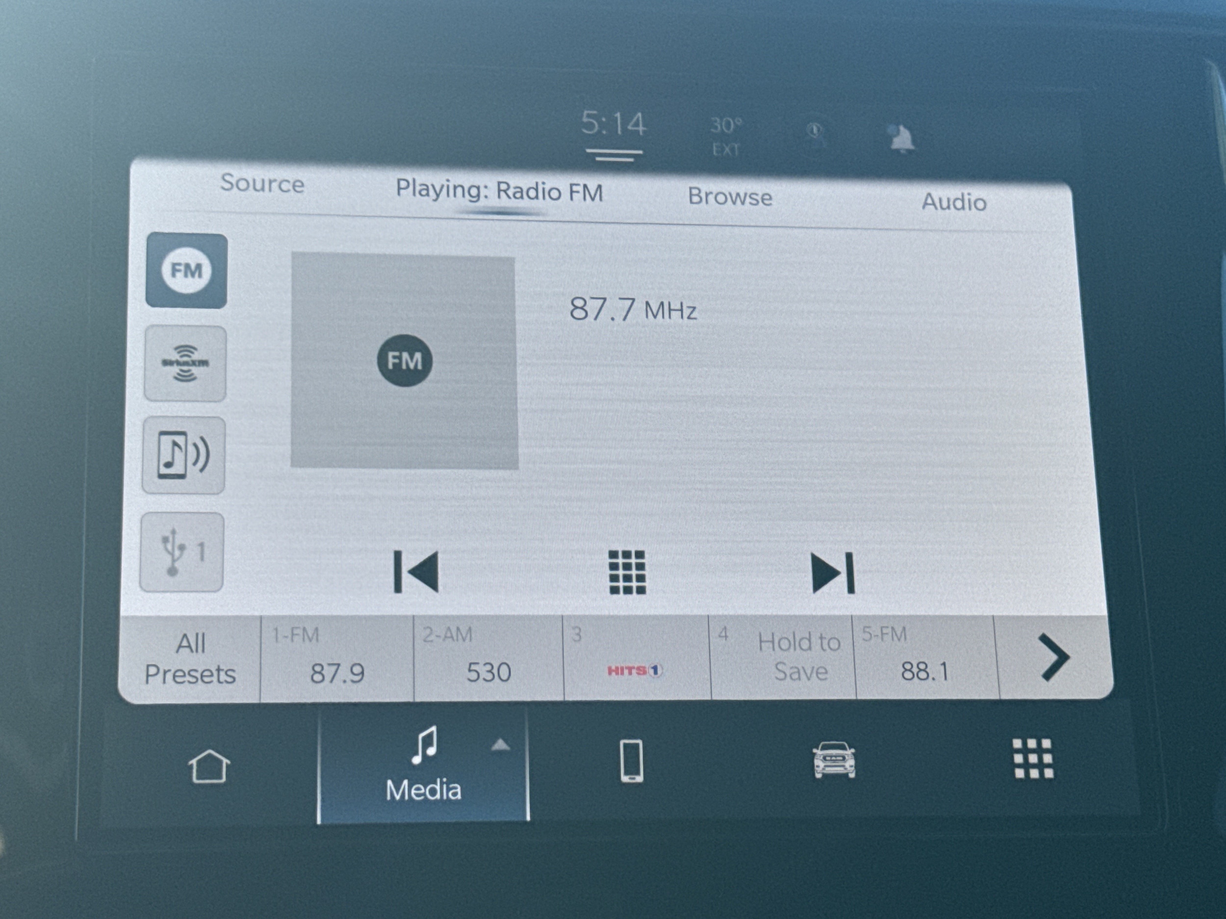Tap the 5:14 clock display
The height and width of the screenshot is (919, 1226).
point(613,123)
